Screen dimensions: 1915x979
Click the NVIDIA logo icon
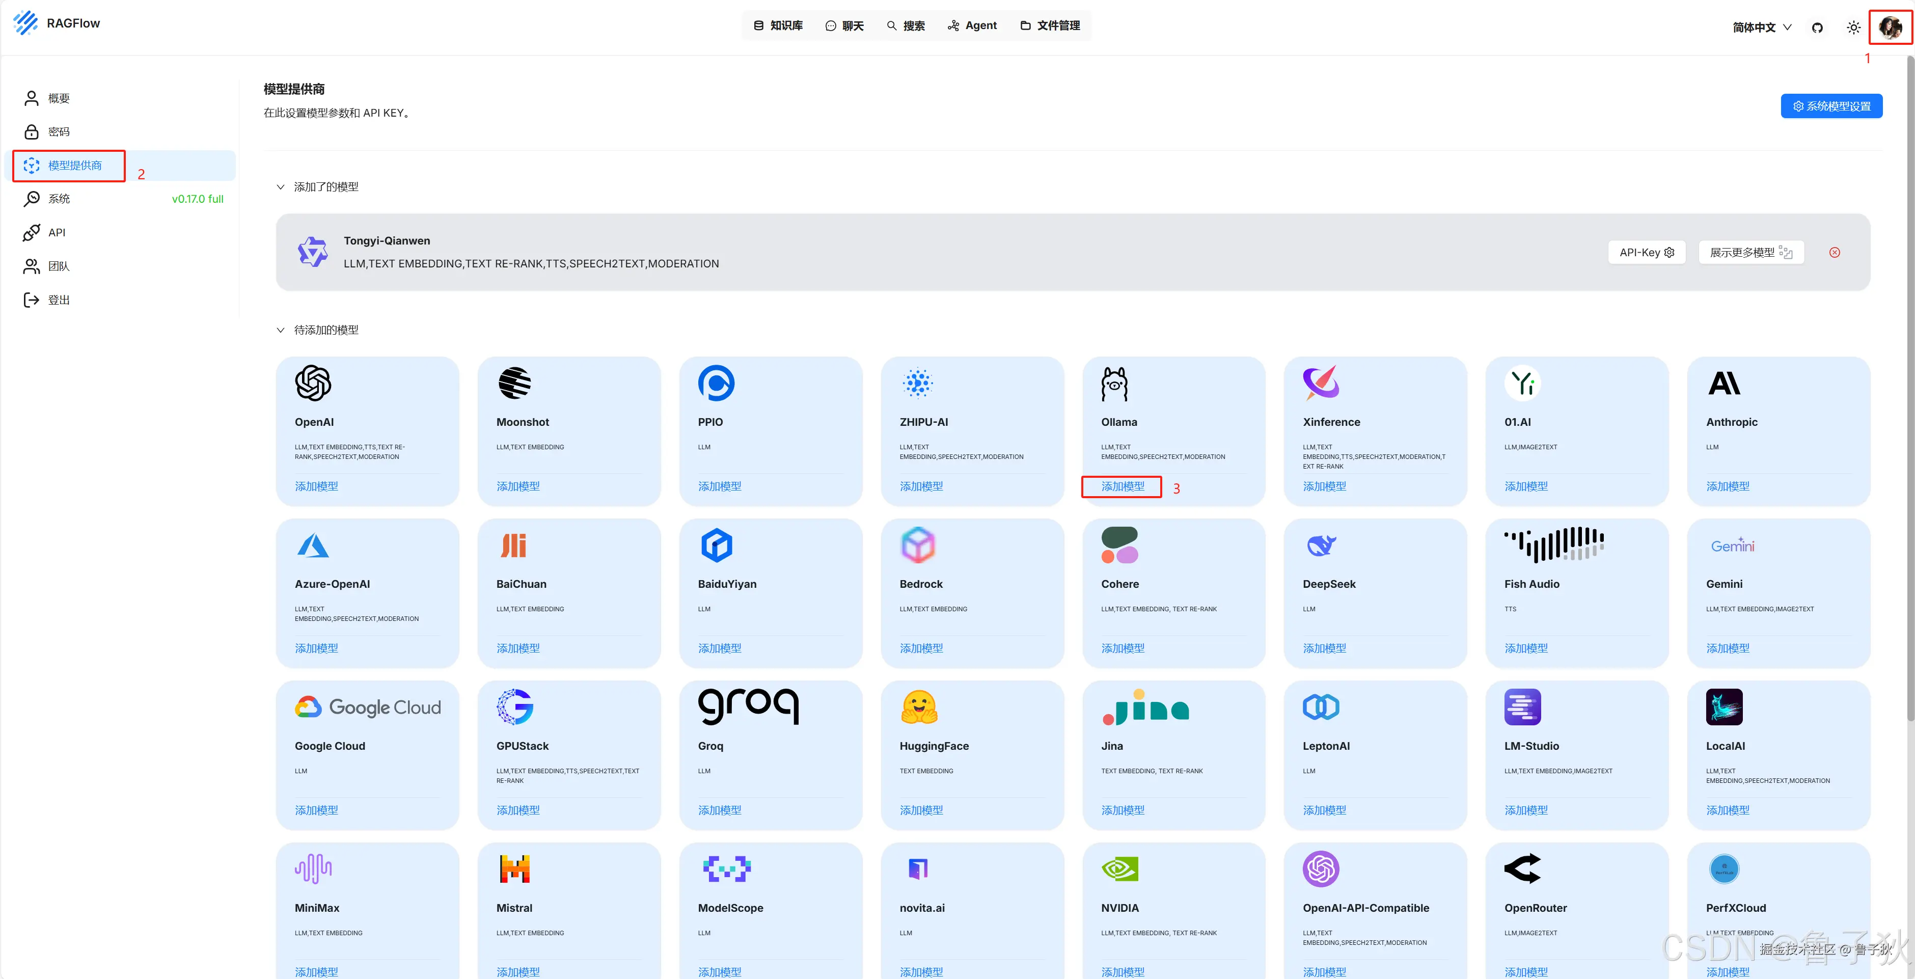point(1119,868)
